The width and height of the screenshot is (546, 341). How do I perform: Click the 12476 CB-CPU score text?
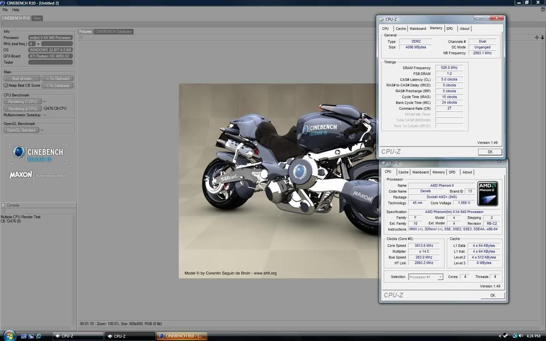[x=55, y=109]
